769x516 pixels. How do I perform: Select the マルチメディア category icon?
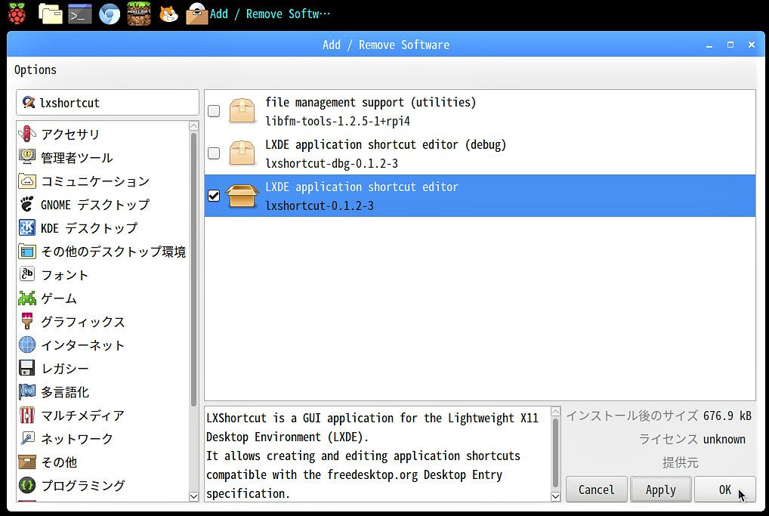27,415
